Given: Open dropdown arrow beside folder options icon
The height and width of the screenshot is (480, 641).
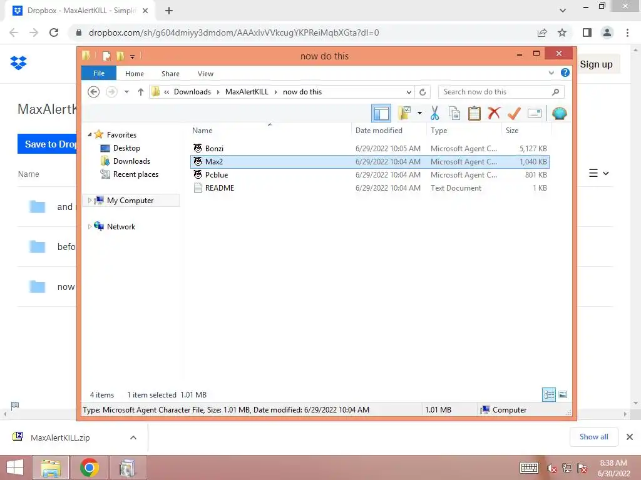Looking at the screenshot, I should [x=419, y=113].
